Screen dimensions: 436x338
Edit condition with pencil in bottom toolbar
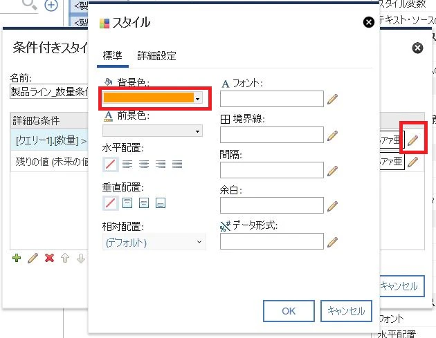click(x=33, y=258)
